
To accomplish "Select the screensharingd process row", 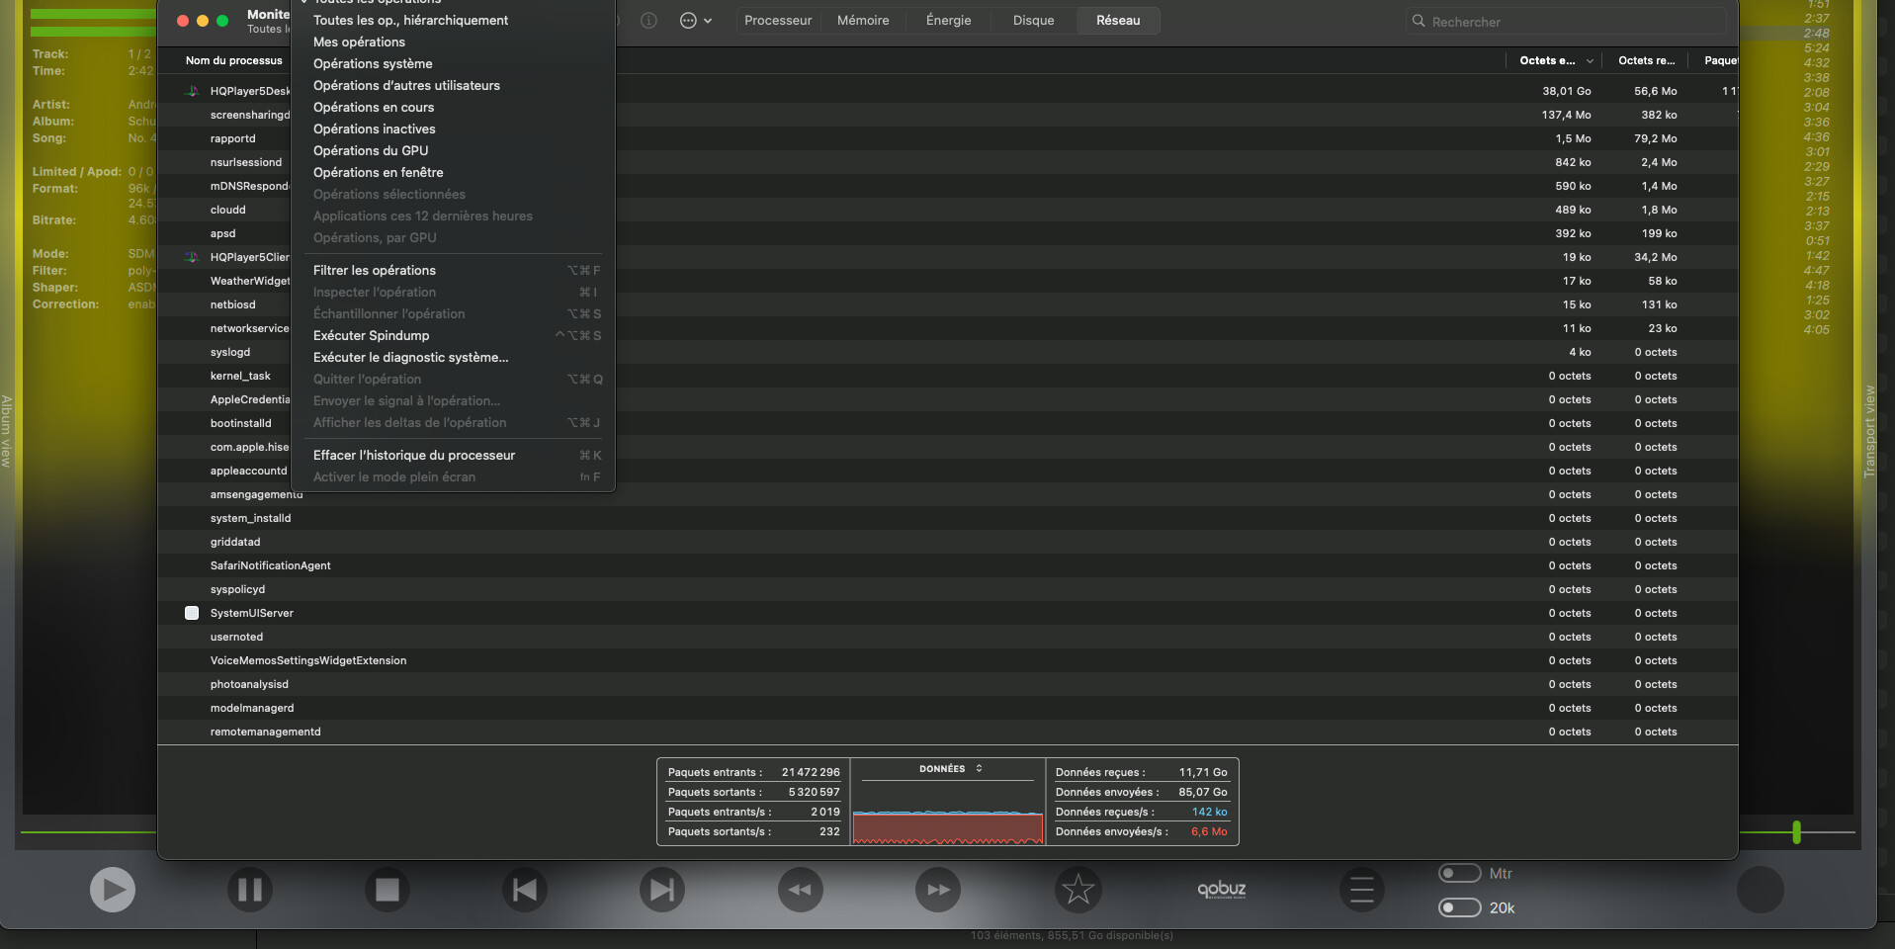I will 947,115.
